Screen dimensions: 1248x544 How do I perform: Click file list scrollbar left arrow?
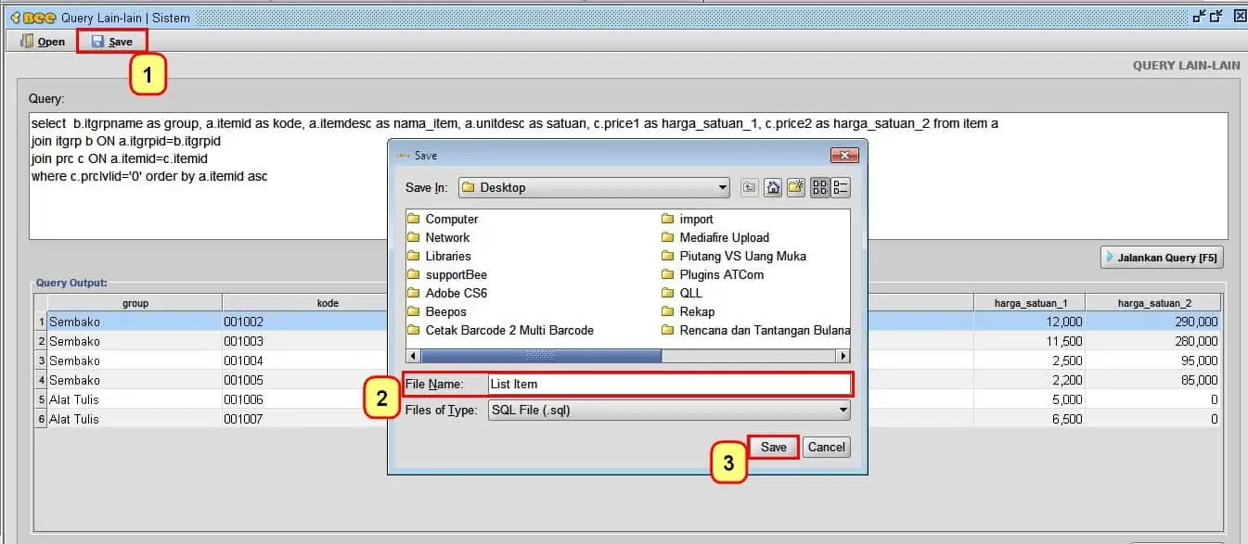[x=413, y=356]
